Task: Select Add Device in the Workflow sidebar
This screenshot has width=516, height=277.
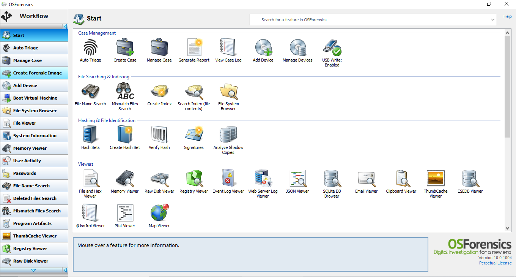Action: [x=34, y=85]
